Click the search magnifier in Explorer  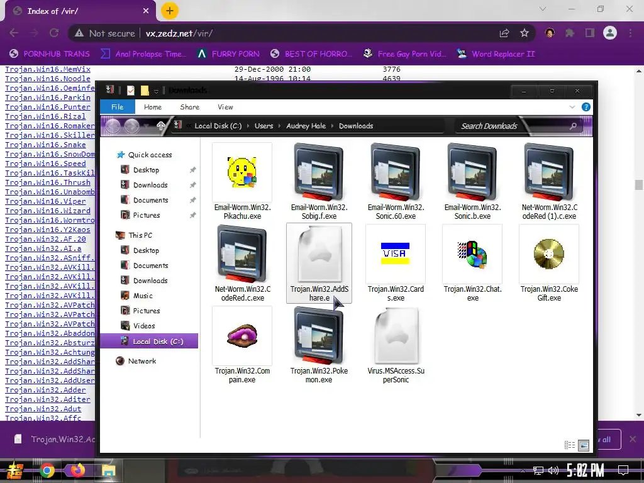(574, 126)
